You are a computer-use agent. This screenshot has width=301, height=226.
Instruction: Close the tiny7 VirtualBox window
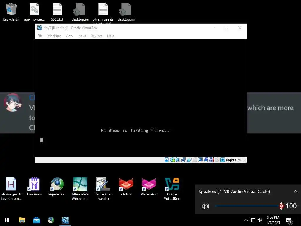pyautogui.click(x=240, y=28)
